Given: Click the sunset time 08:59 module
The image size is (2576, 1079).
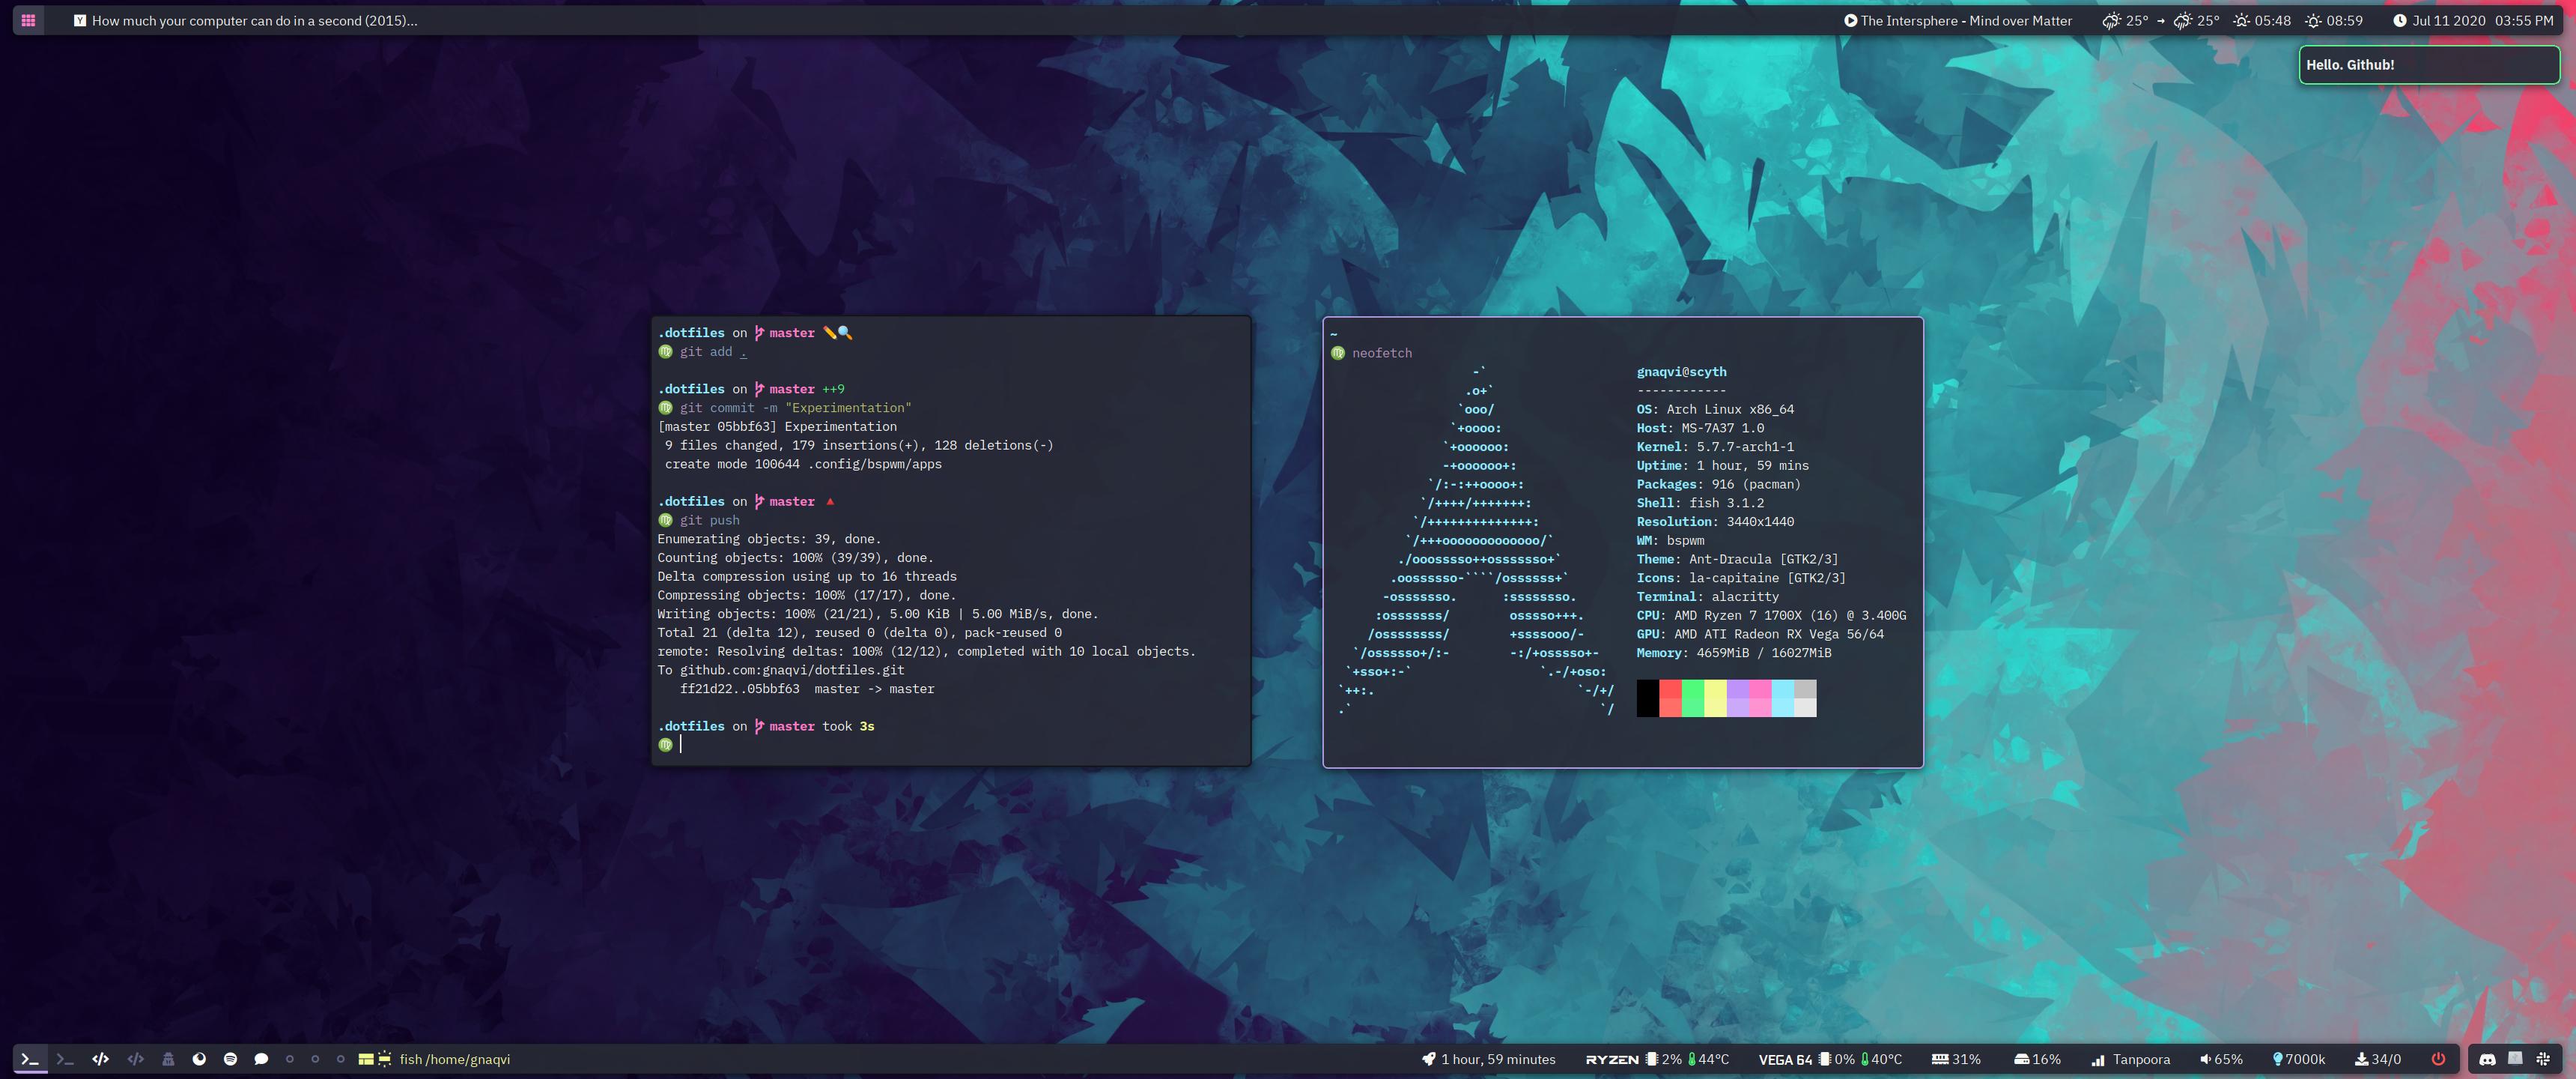Looking at the screenshot, I should click(x=2333, y=20).
